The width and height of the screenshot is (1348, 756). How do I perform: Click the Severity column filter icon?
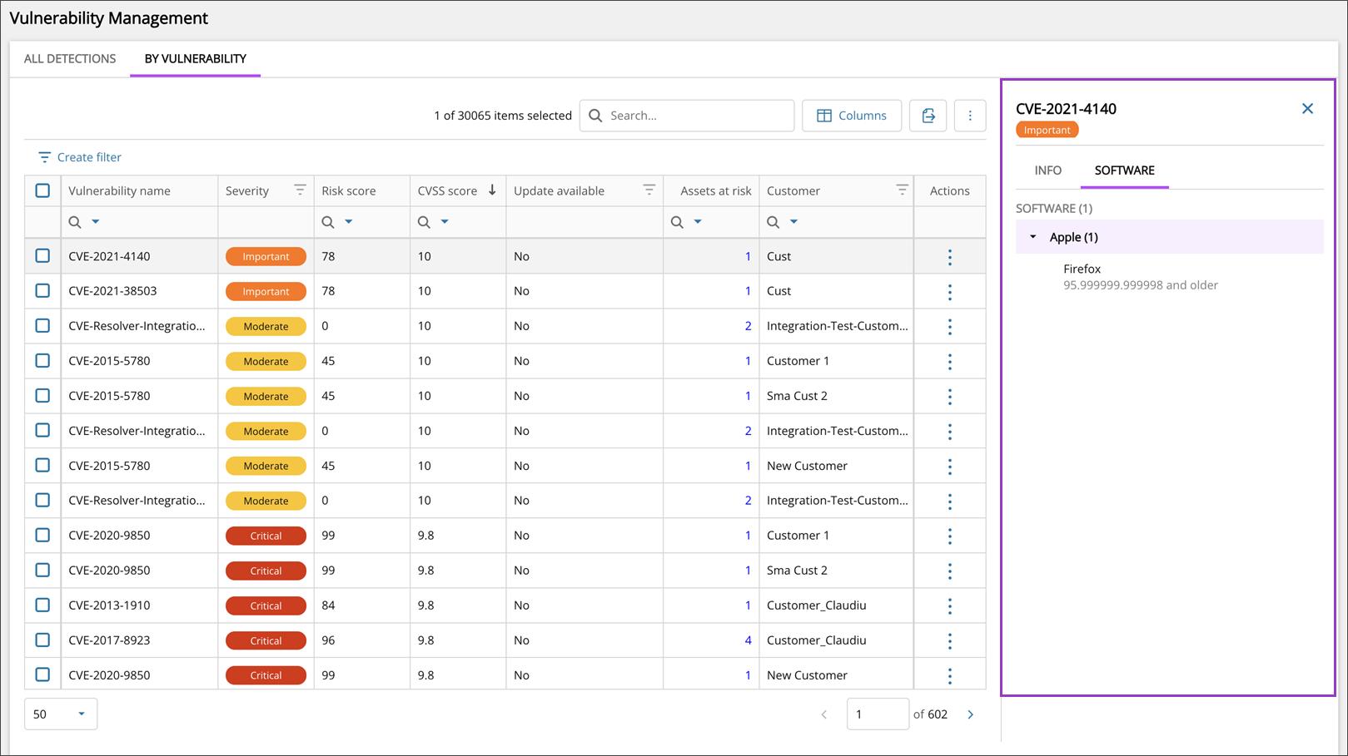pos(300,190)
